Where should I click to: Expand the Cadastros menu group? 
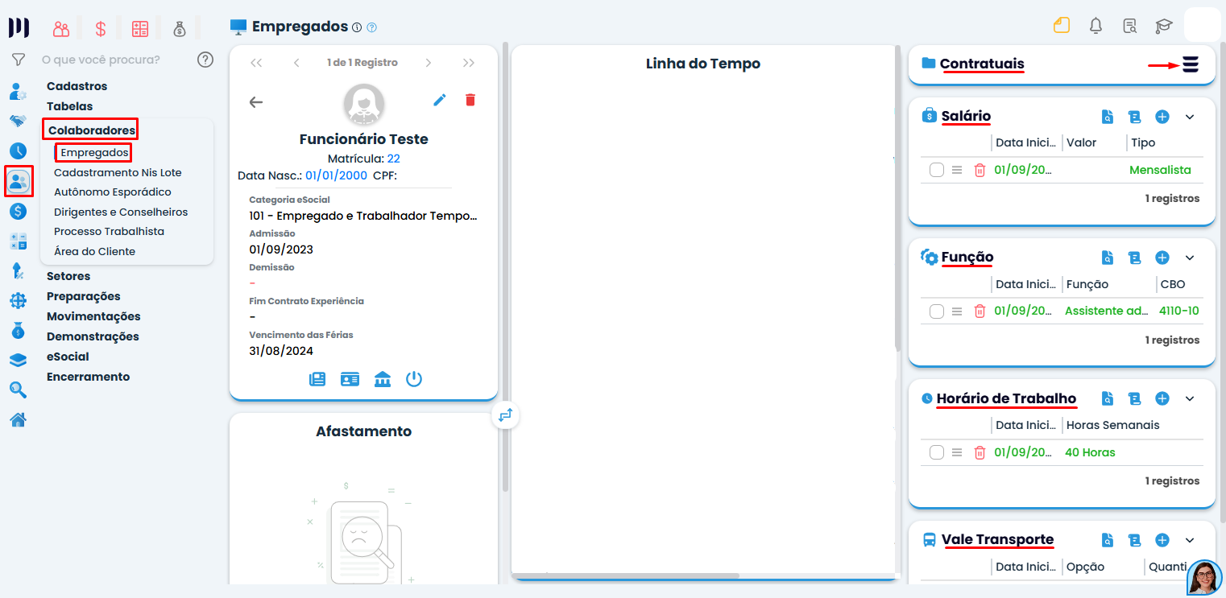[77, 86]
